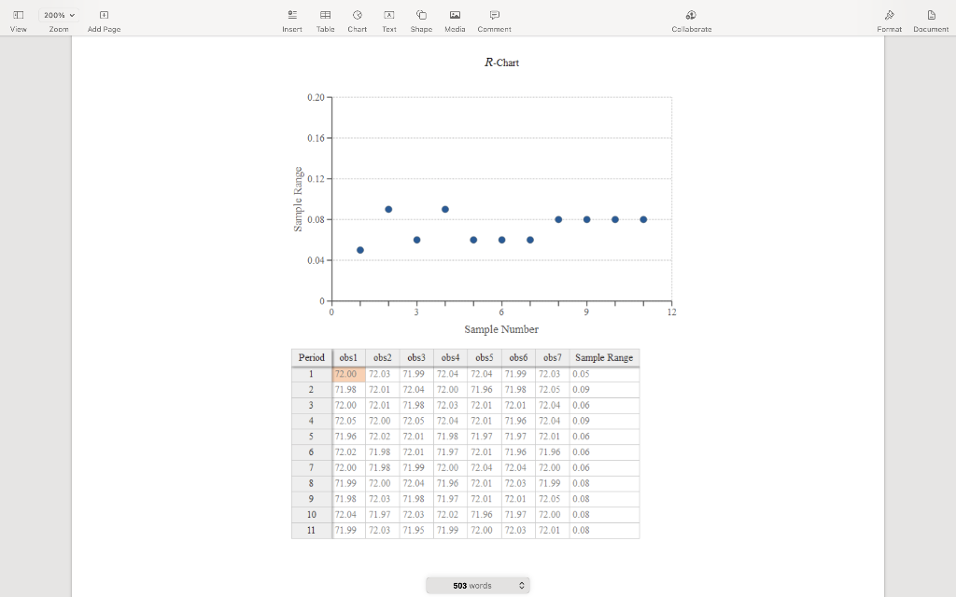Open the View sidebar options icon
The width and height of the screenshot is (956, 597).
coord(19,15)
